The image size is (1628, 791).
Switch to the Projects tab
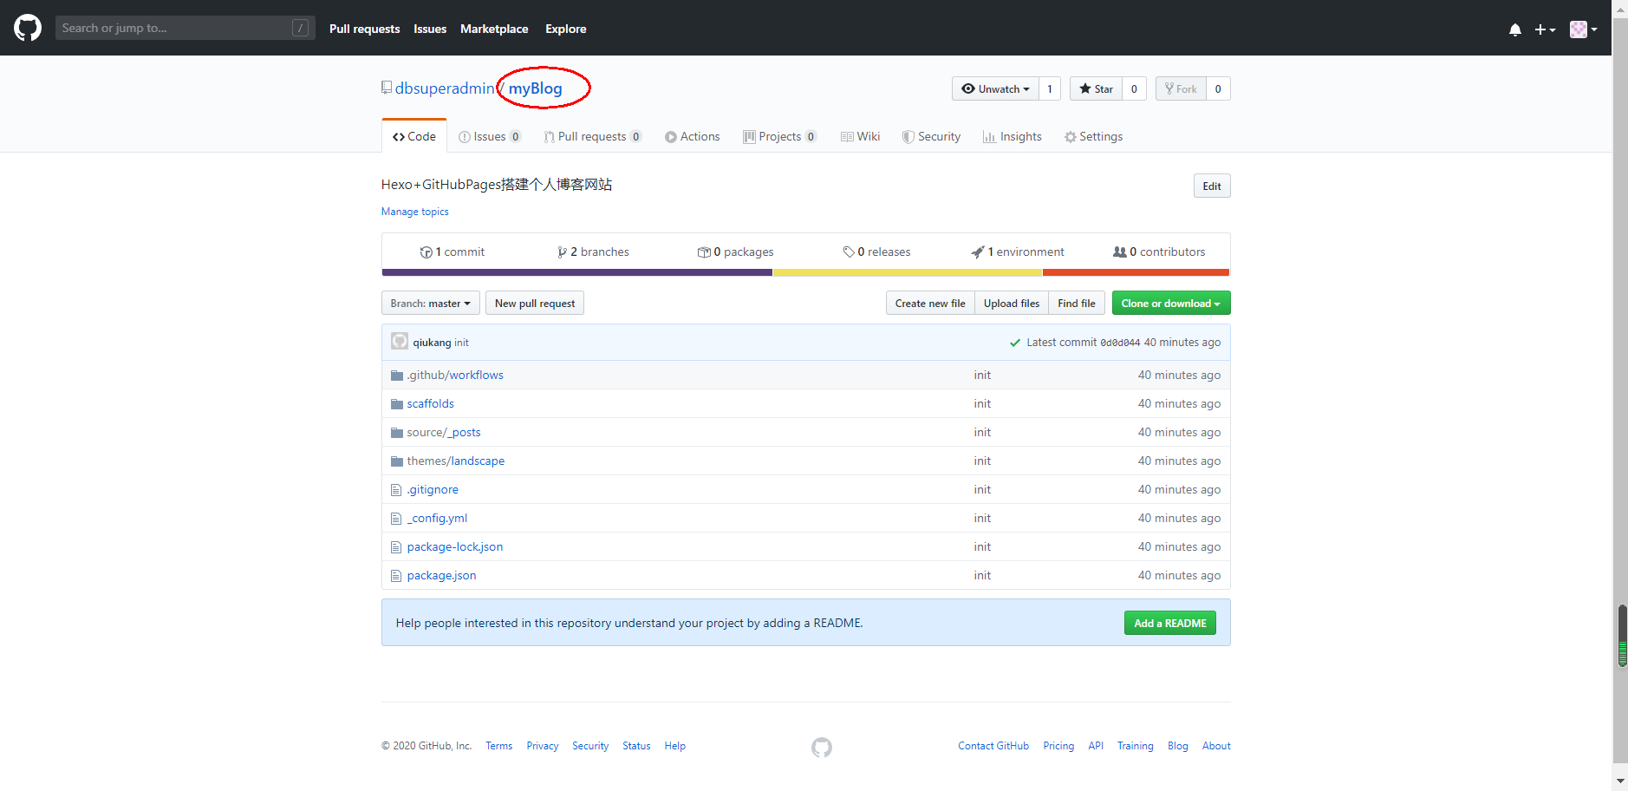click(x=780, y=136)
